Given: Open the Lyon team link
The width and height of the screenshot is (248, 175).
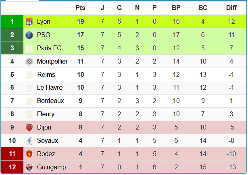Looking at the screenshot, I should point(44,22).
